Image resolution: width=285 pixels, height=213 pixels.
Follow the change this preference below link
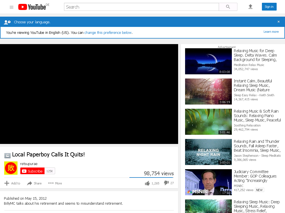[x=108, y=33]
